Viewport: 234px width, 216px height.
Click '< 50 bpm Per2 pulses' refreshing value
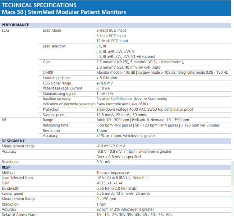(x=114, y=125)
